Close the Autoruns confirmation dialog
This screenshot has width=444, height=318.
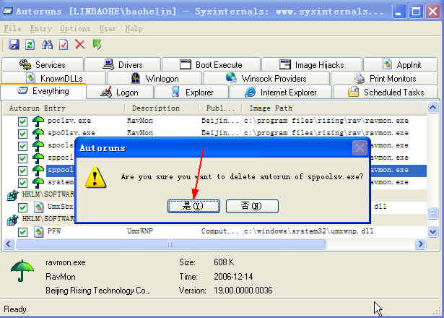360,148
